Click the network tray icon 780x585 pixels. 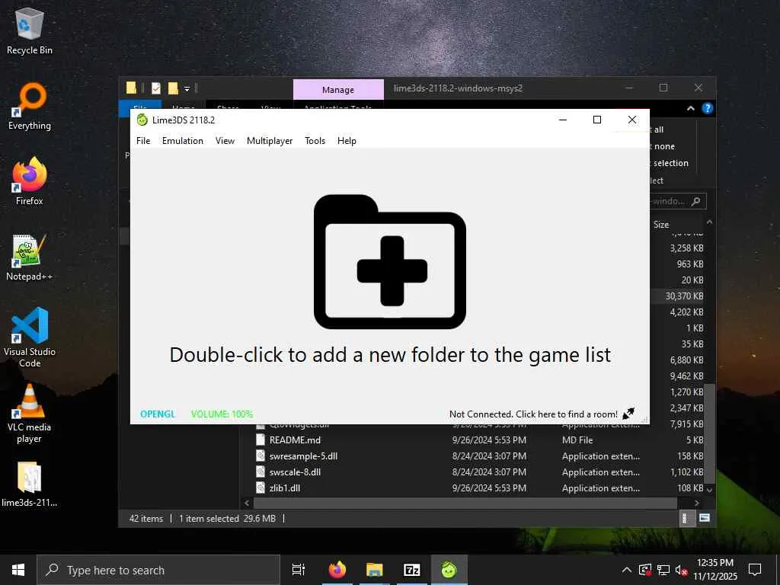(x=663, y=570)
